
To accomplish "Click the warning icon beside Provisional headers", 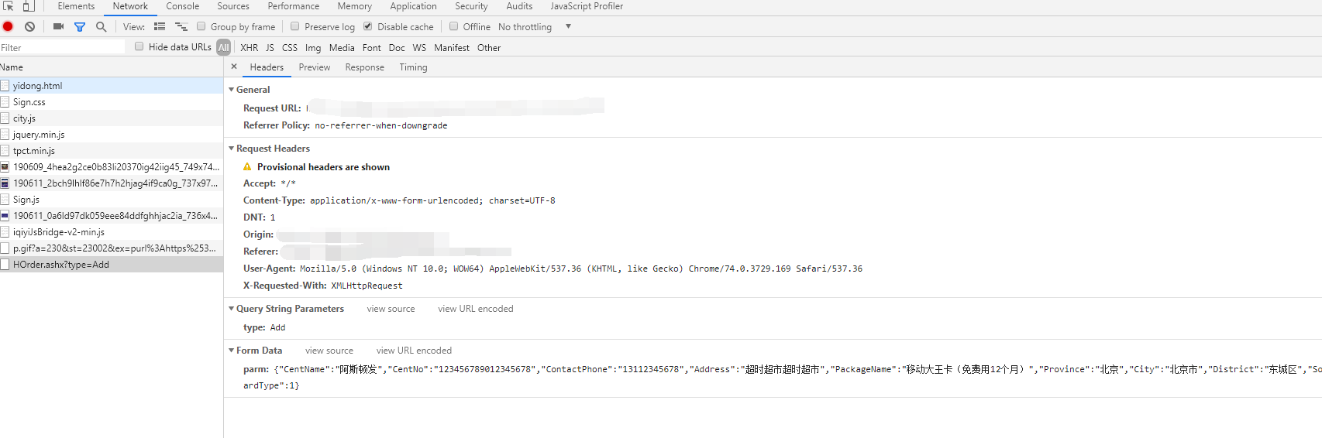I will [x=247, y=167].
